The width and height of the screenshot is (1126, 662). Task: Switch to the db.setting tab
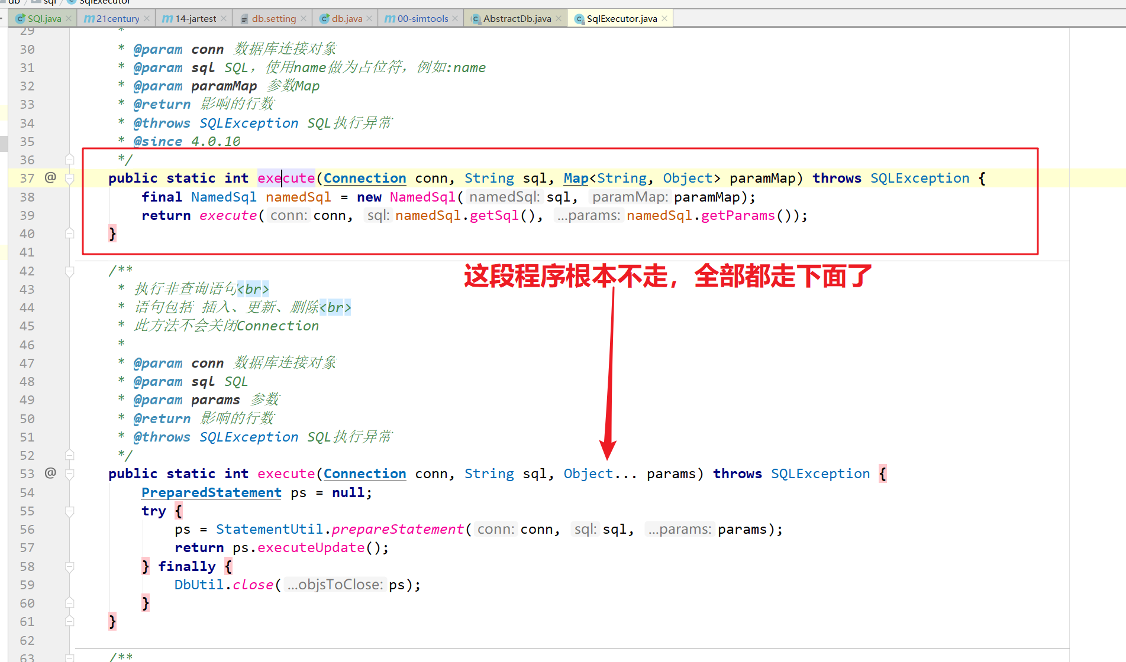(272, 18)
